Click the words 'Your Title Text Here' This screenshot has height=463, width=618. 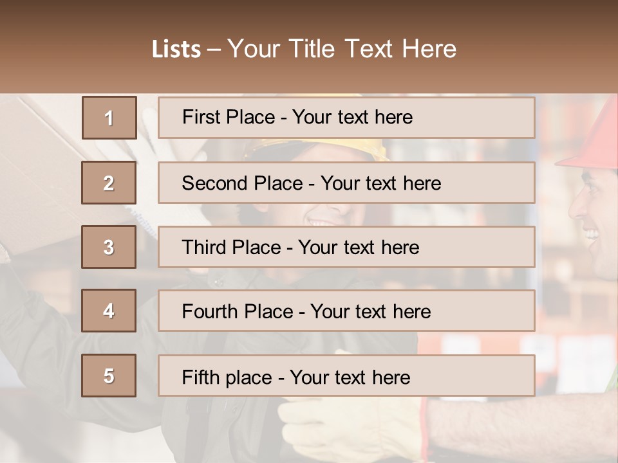[342, 49]
